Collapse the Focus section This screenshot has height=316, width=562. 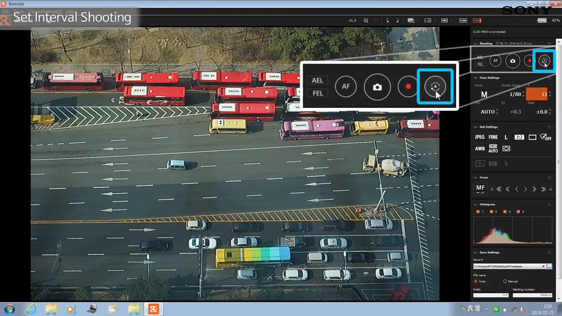(475, 177)
